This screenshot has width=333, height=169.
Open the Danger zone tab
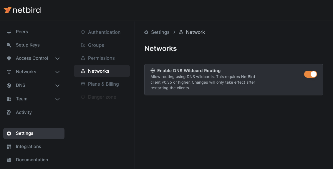[x=102, y=97]
